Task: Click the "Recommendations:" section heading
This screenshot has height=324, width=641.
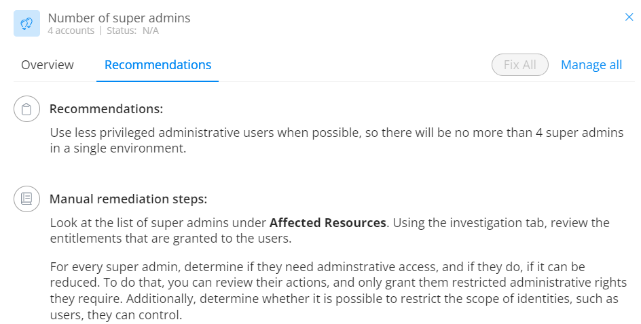Action: tap(106, 109)
